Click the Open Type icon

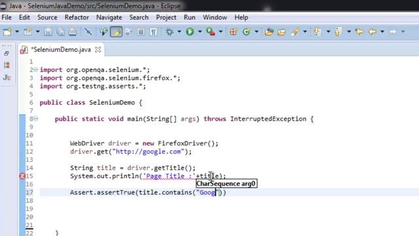pos(269,32)
